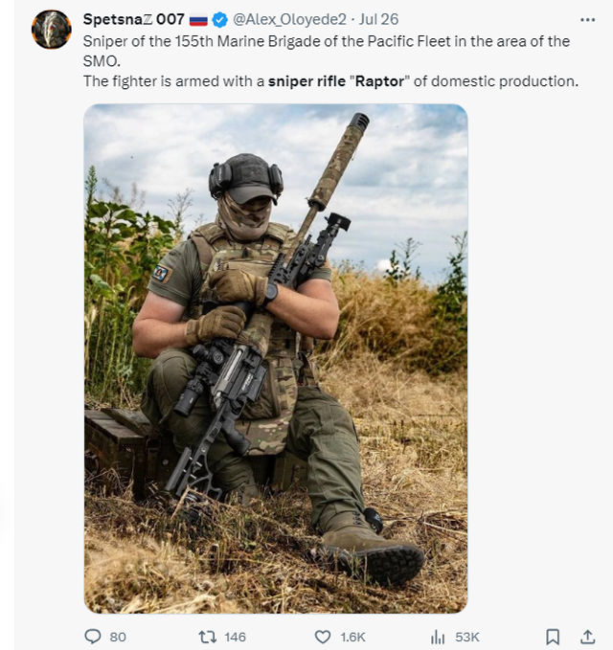Click the 80 replies count
This screenshot has height=650, width=613.
118,637
